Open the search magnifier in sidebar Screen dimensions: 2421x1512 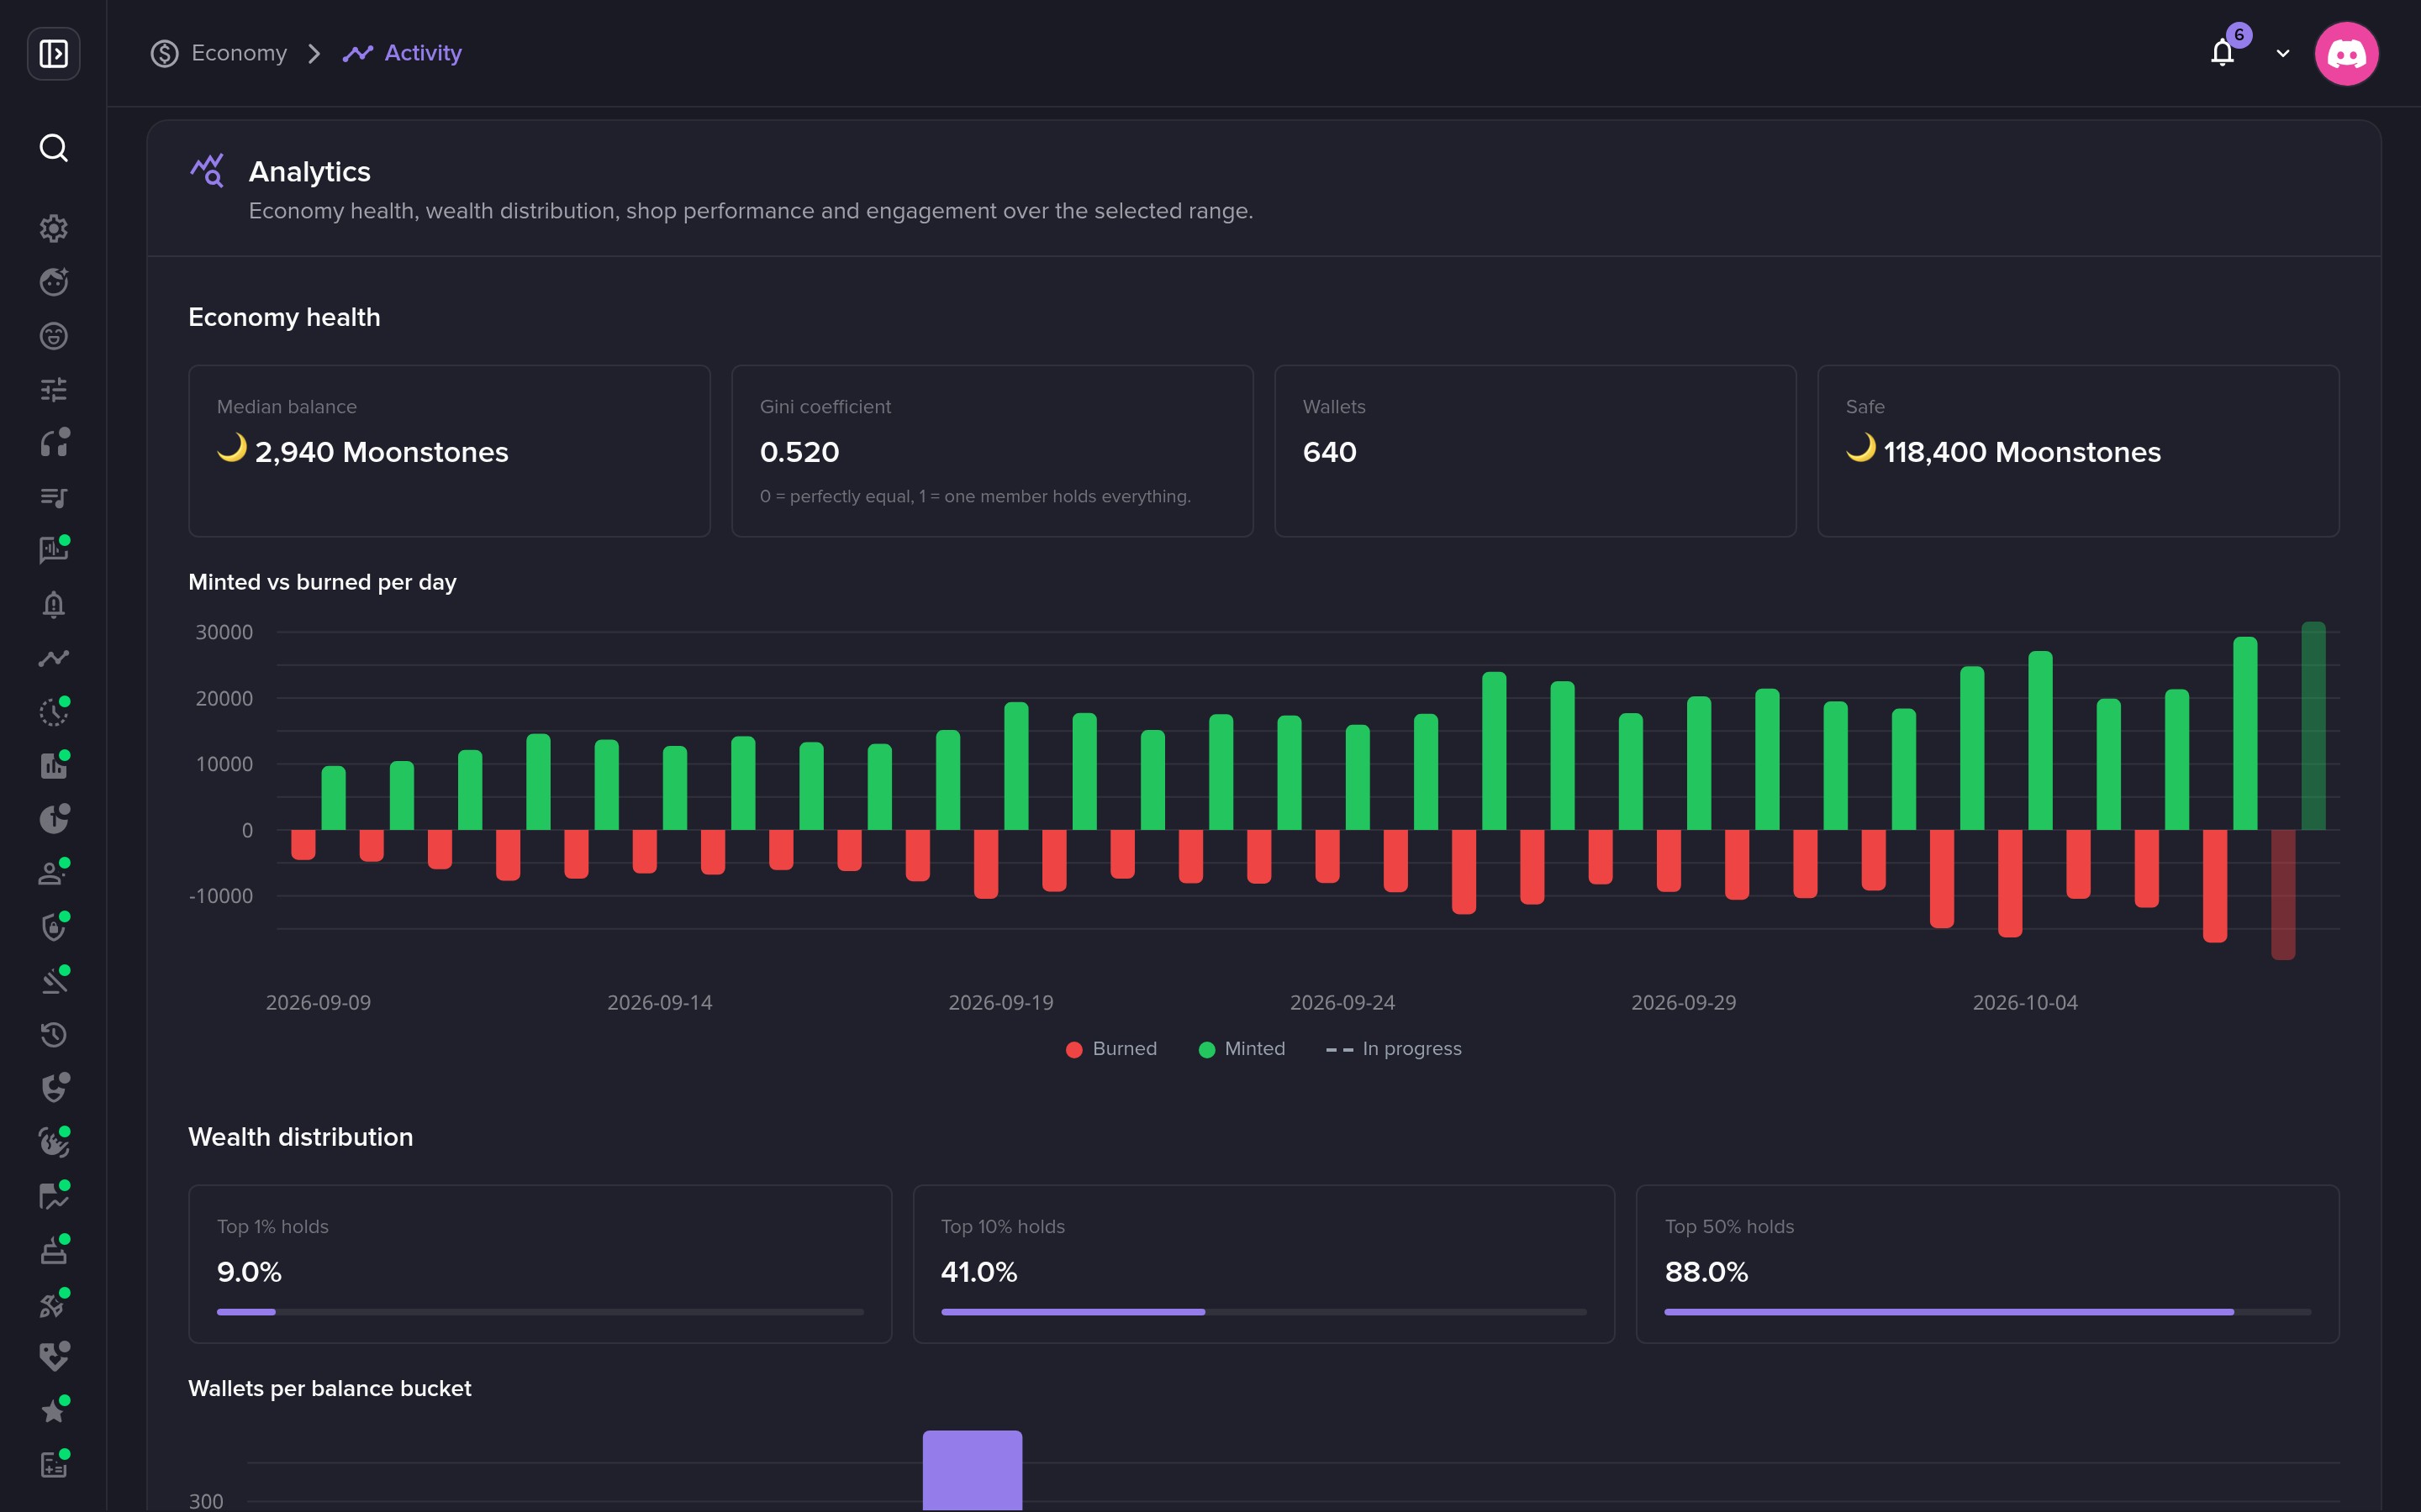pyautogui.click(x=53, y=148)
